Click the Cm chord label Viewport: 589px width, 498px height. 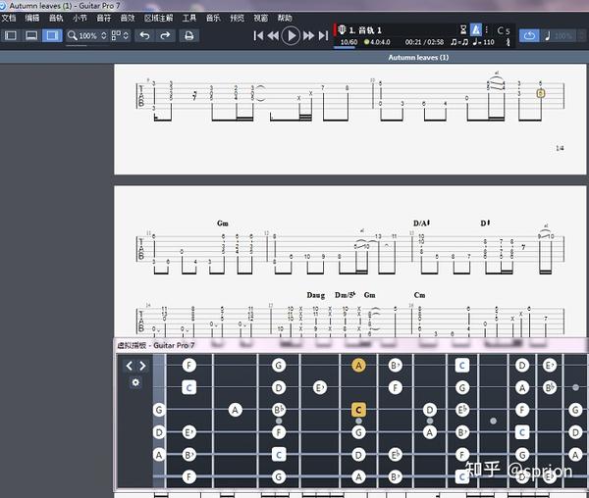pos(419,295)
